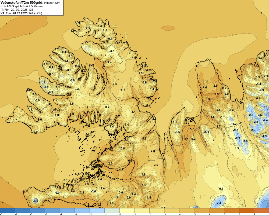
Task: Click the -3.0 temperature value on the map
Action: 245,141
